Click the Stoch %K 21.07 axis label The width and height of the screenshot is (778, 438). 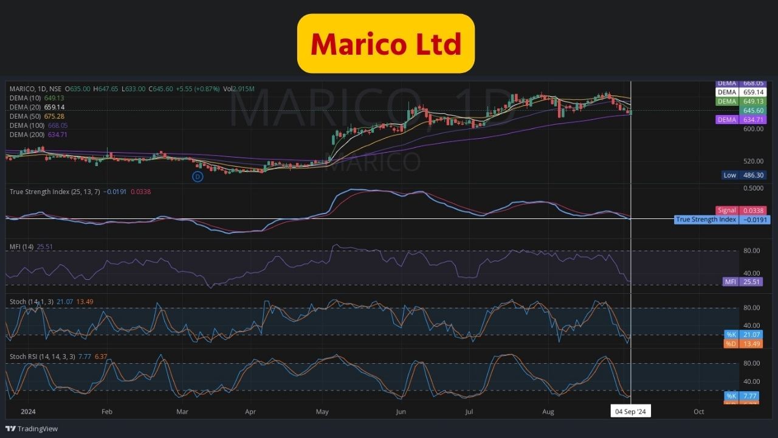coord(742,335)
